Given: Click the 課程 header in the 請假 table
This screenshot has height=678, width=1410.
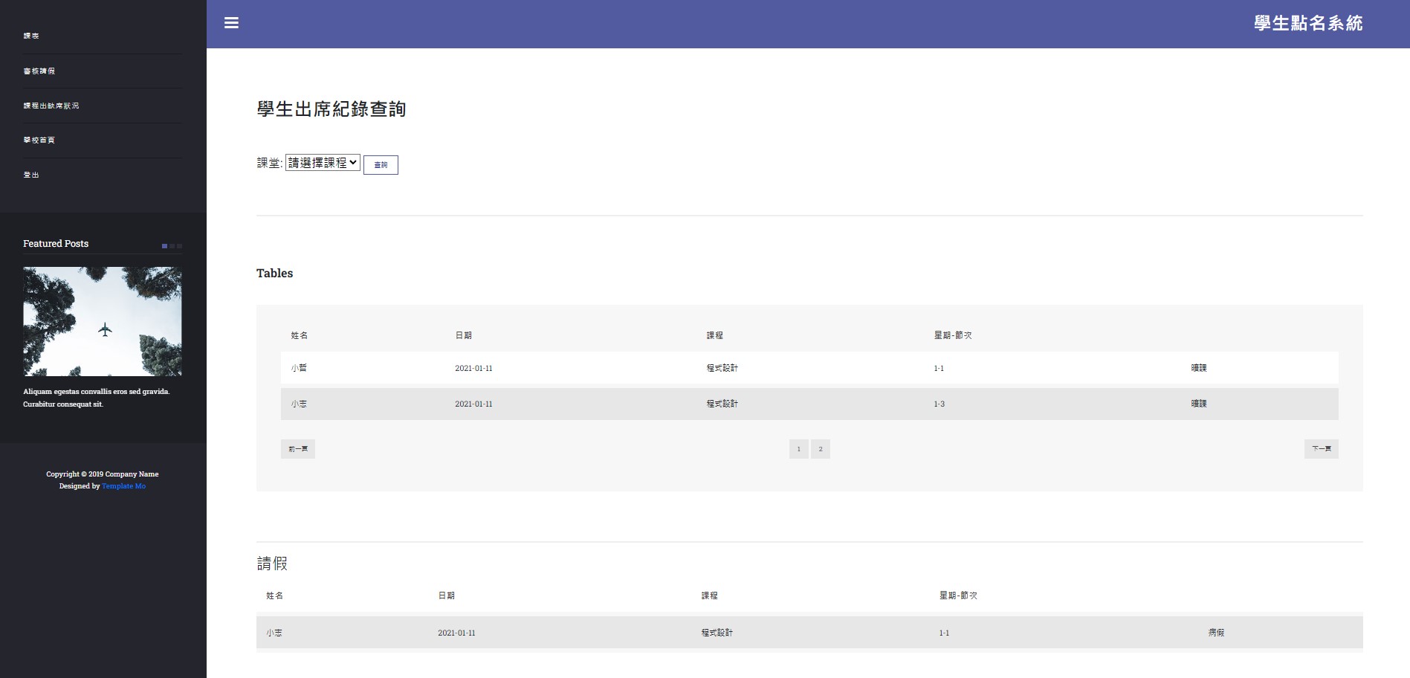Looking at the screenshot, I should tap(710, 595).
